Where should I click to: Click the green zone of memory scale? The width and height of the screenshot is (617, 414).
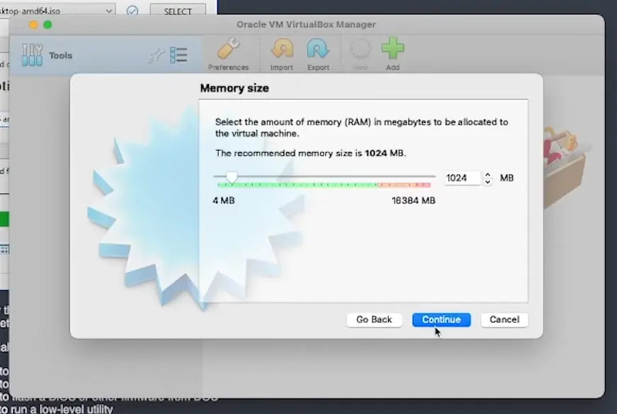[x=297, y=185]
